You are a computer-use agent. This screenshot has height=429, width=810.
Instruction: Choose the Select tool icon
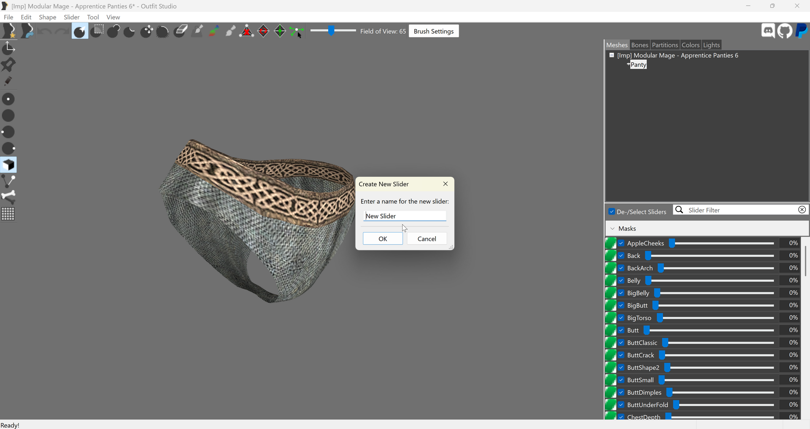(80, 31)
